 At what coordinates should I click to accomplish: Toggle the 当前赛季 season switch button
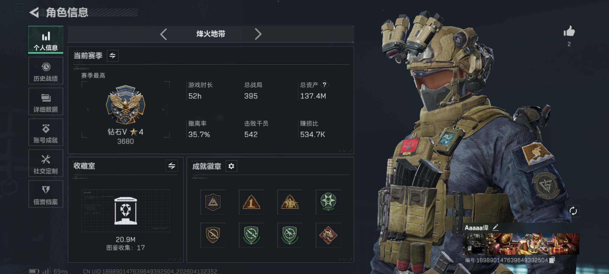[x=113, y=55]
